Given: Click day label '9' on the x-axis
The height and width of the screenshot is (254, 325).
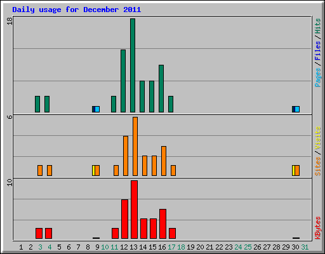Looking at the screenshot, I should pyautogui.click(x=97, y=247).
